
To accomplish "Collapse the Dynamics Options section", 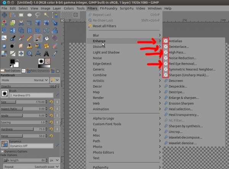I will [2, 151].
